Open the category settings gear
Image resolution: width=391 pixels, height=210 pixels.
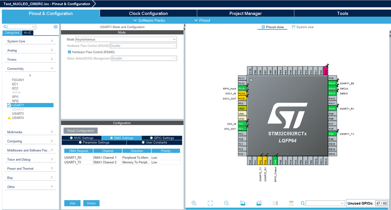tap(56, 27)
